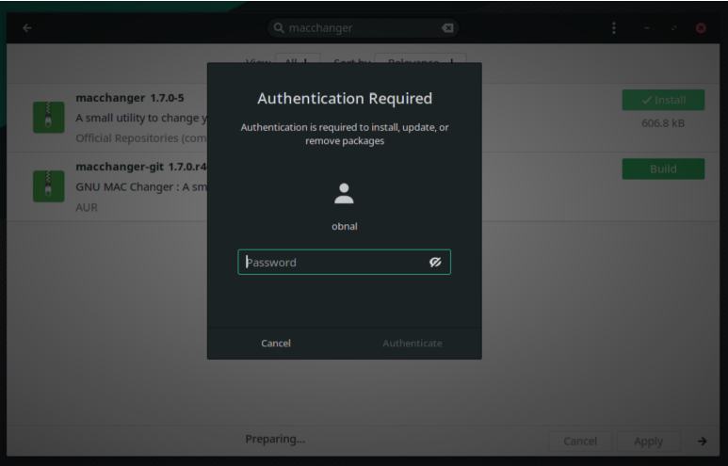Viewport: 728px width, 466px height.
Task: Click 'A small utility to change' description
Action: [141, 118]
